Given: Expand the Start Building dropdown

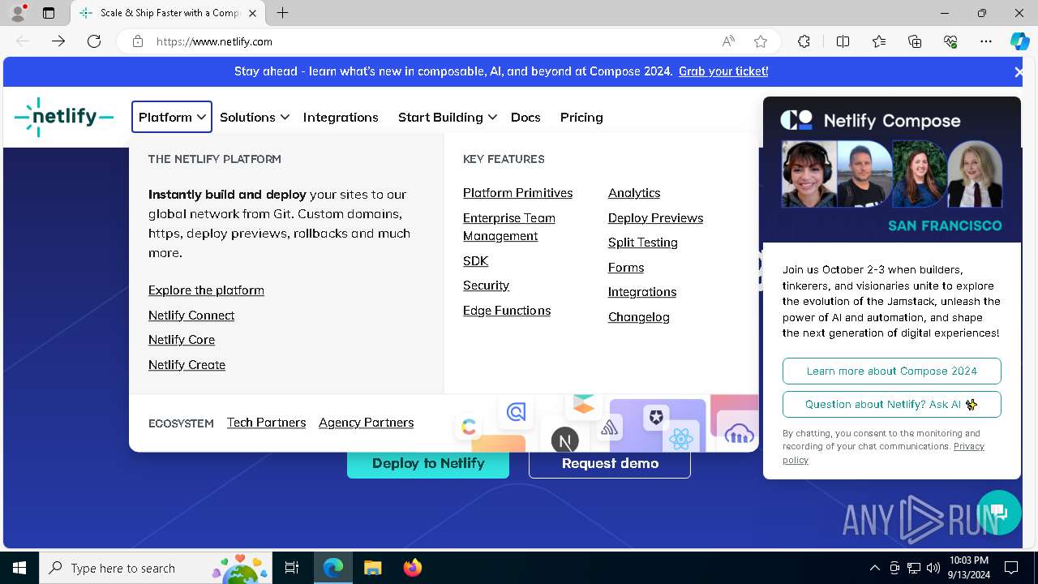Looking at the screenshot, I should [x=447, y=117].
